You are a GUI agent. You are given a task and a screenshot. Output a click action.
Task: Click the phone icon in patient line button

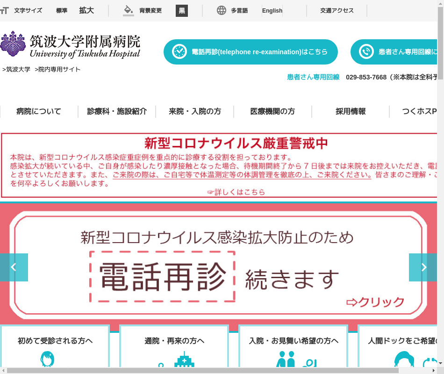(x=366, y=52)
